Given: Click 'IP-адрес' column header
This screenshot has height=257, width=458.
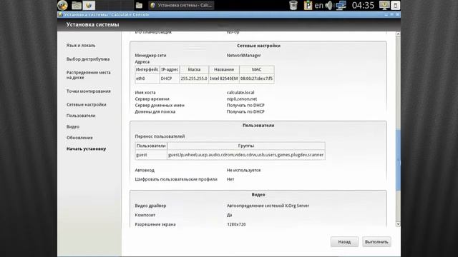Looking at the screenshot, I should (170, 70).
